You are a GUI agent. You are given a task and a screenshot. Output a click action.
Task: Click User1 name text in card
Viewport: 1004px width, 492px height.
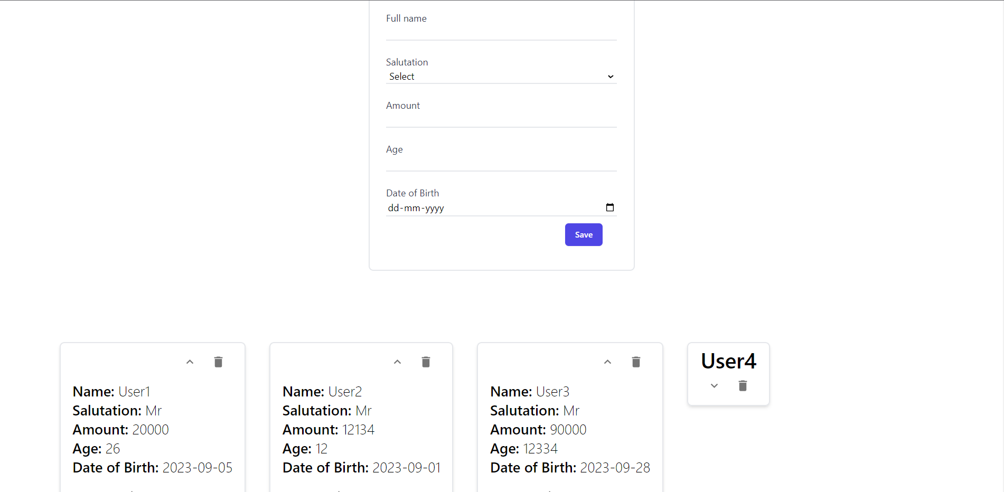[134, 392]
